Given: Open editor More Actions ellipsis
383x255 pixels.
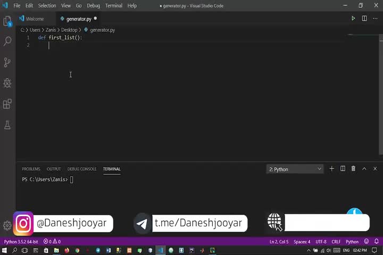Looking at the screenshot, I should 375,19.
